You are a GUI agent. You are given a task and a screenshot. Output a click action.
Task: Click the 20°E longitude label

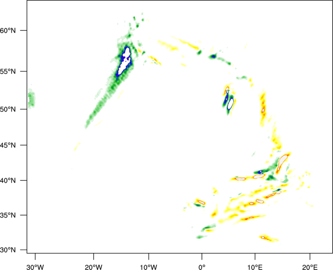point(310,267)
